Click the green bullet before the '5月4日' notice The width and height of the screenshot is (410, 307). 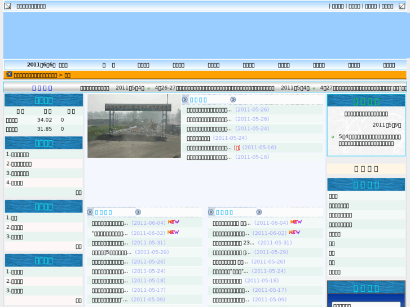point(333,137)
